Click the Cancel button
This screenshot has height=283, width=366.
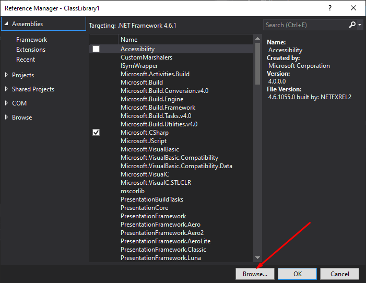pos(339,274)
